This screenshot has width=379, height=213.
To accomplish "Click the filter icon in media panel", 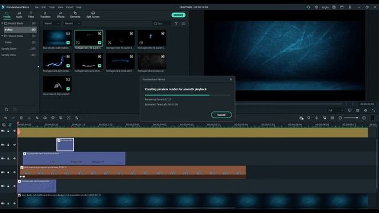I will click(x=176, y=24).
